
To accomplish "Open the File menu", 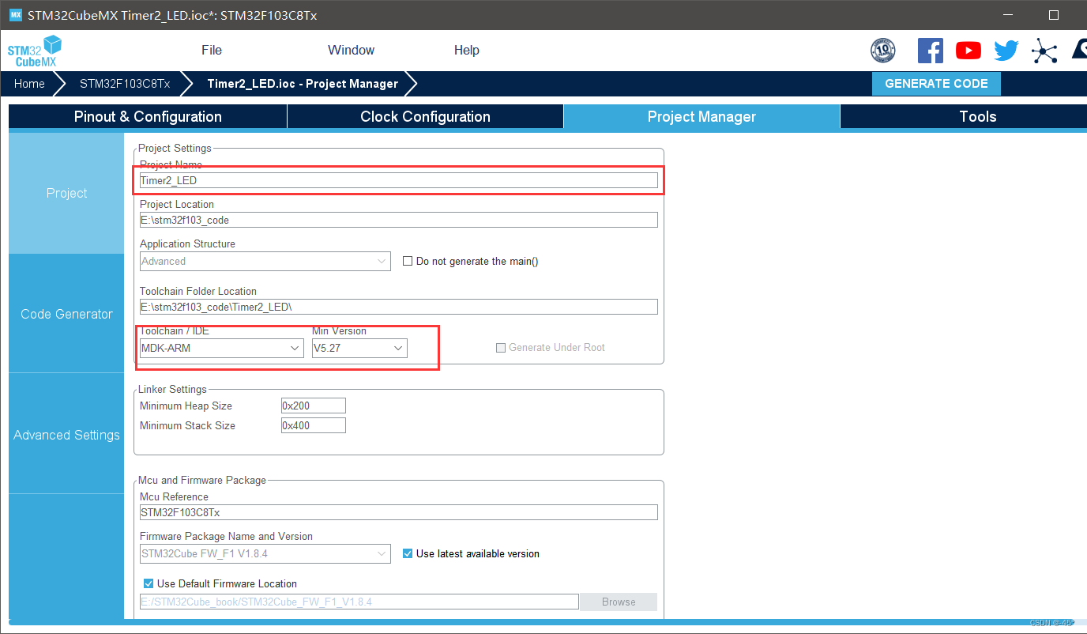I will click(x=212, y=50).
